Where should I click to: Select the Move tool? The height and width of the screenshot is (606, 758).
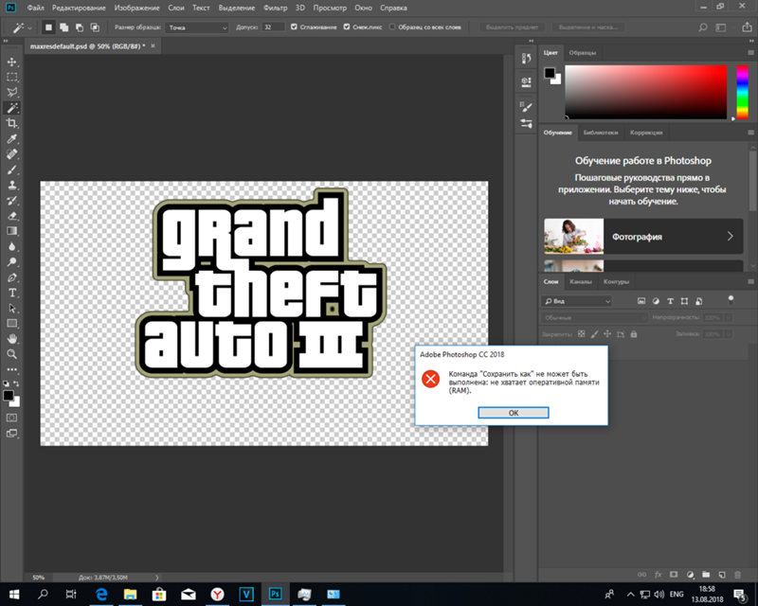pyautogui.click(x=12, y=62)
